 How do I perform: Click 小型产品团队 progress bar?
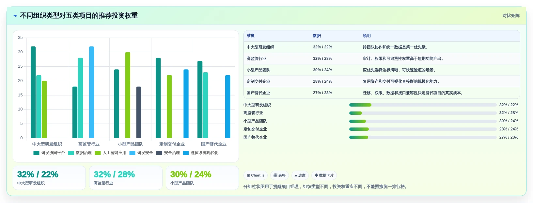click(x=423, y=121)
